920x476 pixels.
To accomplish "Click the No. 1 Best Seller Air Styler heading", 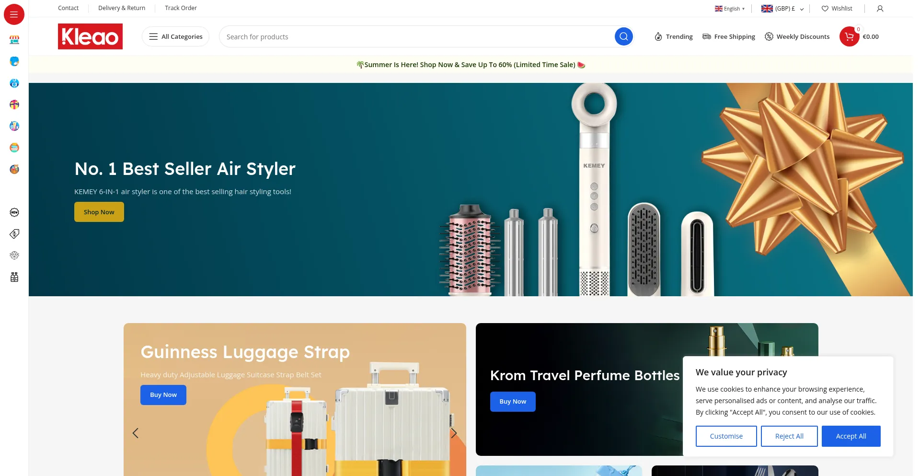I will click(185, 169).
